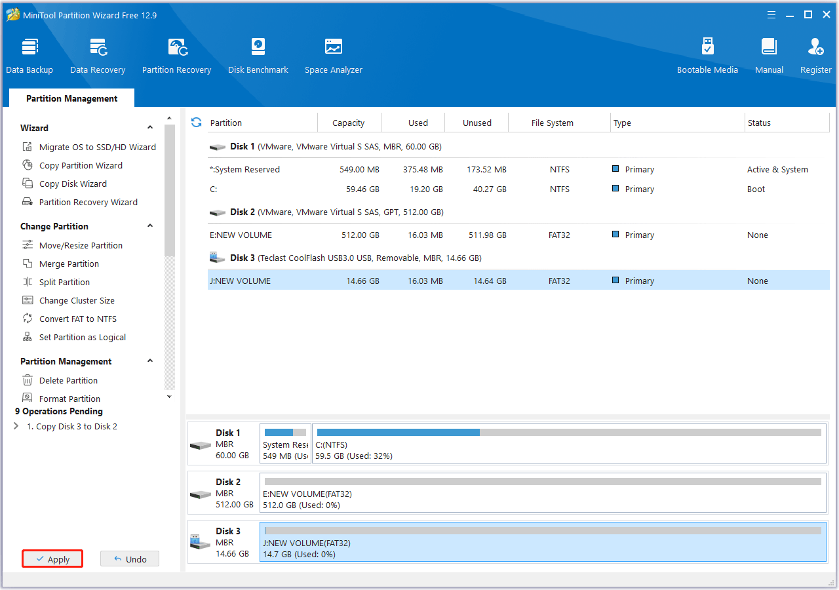Open the Manual
The height and width of the screenshot is (590, 839).
click(x=769, y=56)
